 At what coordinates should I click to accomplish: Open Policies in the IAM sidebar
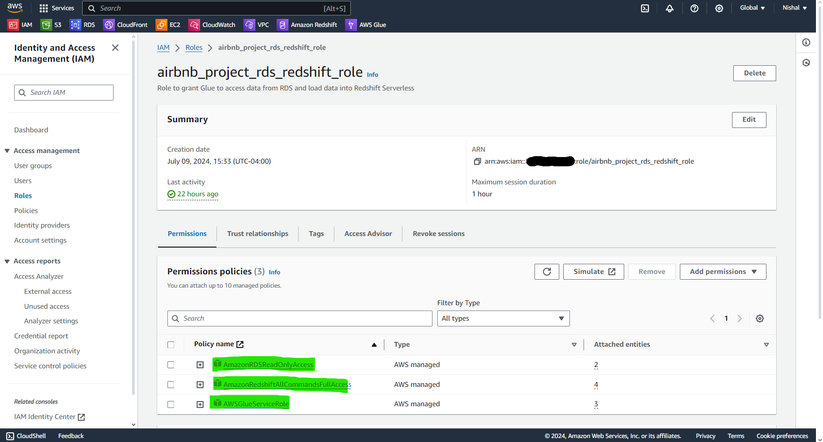26,211
